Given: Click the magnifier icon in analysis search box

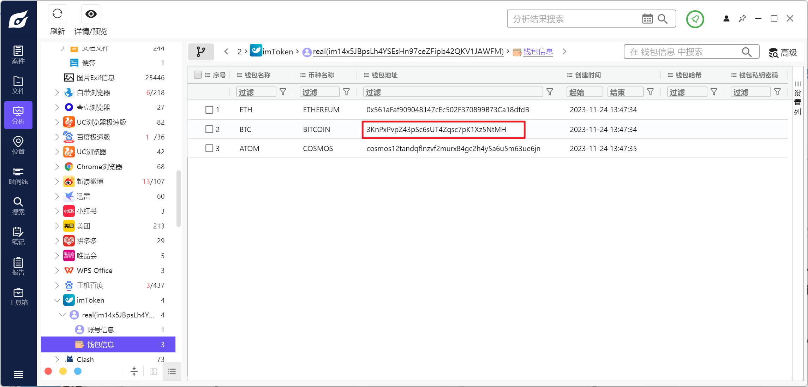Looking at the screenshot, I should pos(663,19).
